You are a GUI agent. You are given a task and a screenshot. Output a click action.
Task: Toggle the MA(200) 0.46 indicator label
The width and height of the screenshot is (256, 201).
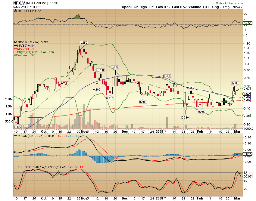[x=27, y=49]
